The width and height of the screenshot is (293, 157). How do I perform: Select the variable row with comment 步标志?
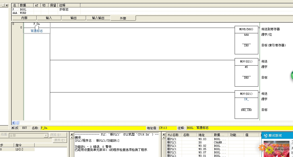click(x=46, y=9)
